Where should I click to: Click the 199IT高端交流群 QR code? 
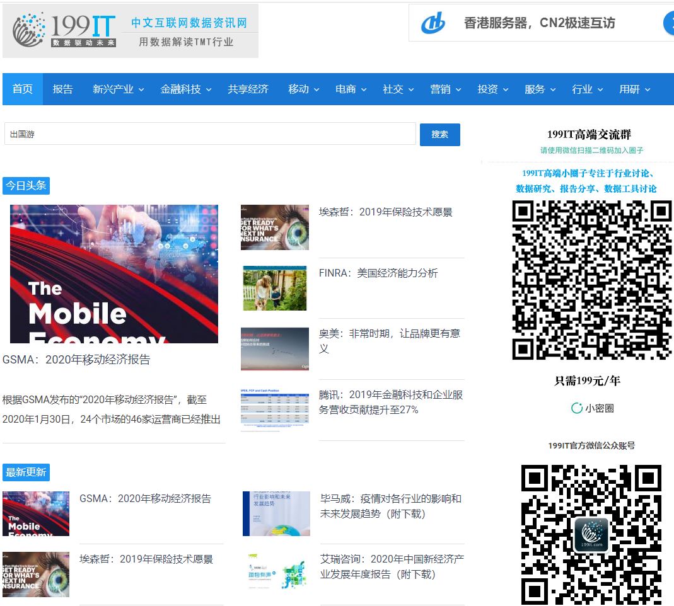coord(591,280)
